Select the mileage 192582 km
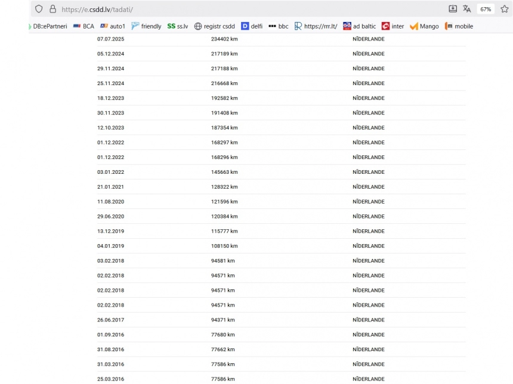This screenshot has width=513, height=384. point(224,98)
